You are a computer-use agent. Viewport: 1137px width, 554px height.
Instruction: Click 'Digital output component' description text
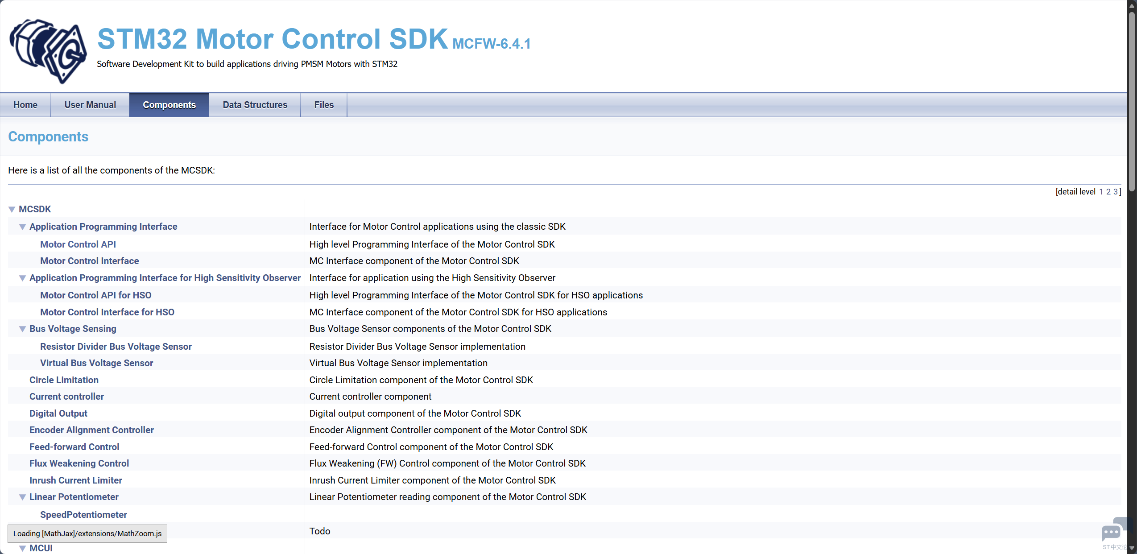pyautogui.click(x=415, y=413)
